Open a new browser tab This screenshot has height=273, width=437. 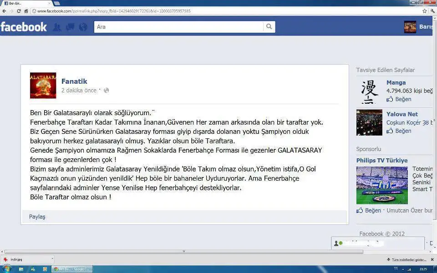coord(57,3)
